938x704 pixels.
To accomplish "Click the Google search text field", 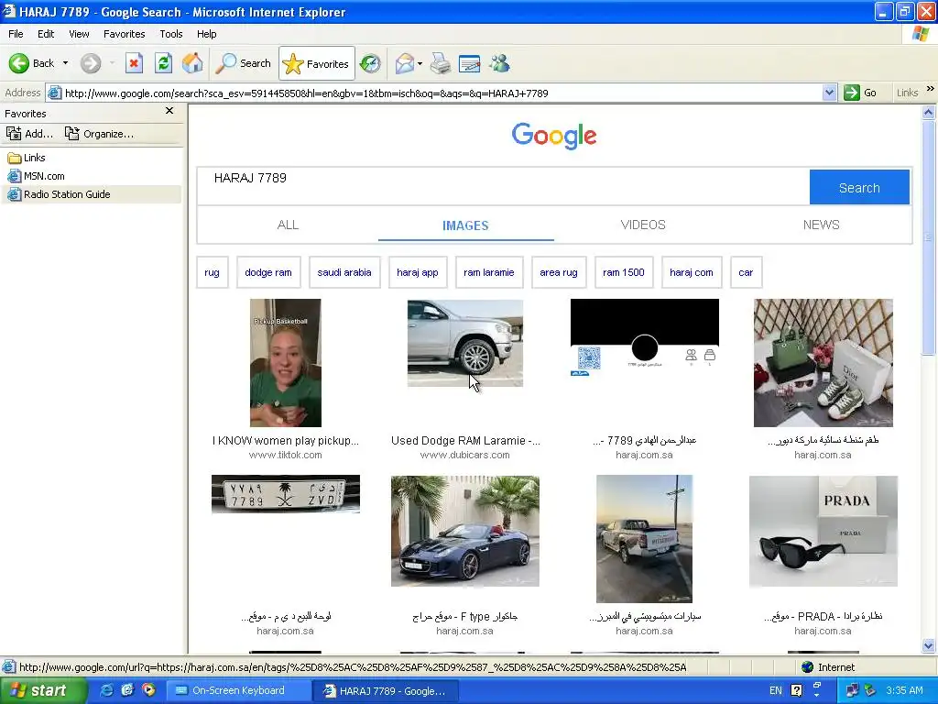I will [x=503, y=187].
